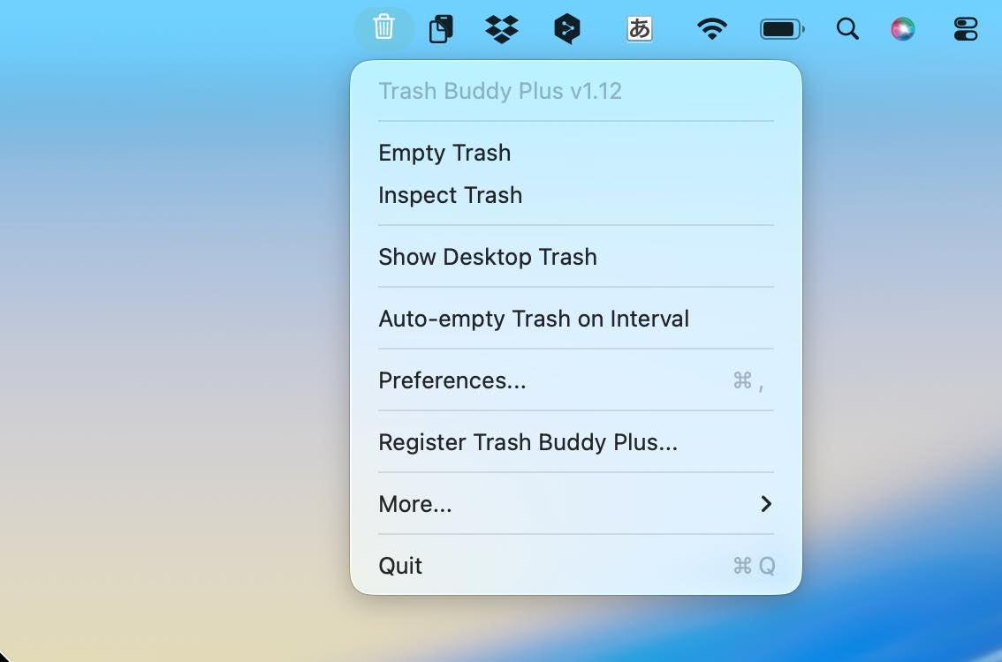Open the clipboard manager menu bar icon
Screen dimensions: 1002x662
441,29
